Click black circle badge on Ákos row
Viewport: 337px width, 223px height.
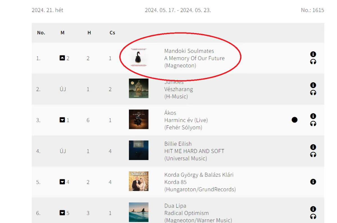pos(295,120)
